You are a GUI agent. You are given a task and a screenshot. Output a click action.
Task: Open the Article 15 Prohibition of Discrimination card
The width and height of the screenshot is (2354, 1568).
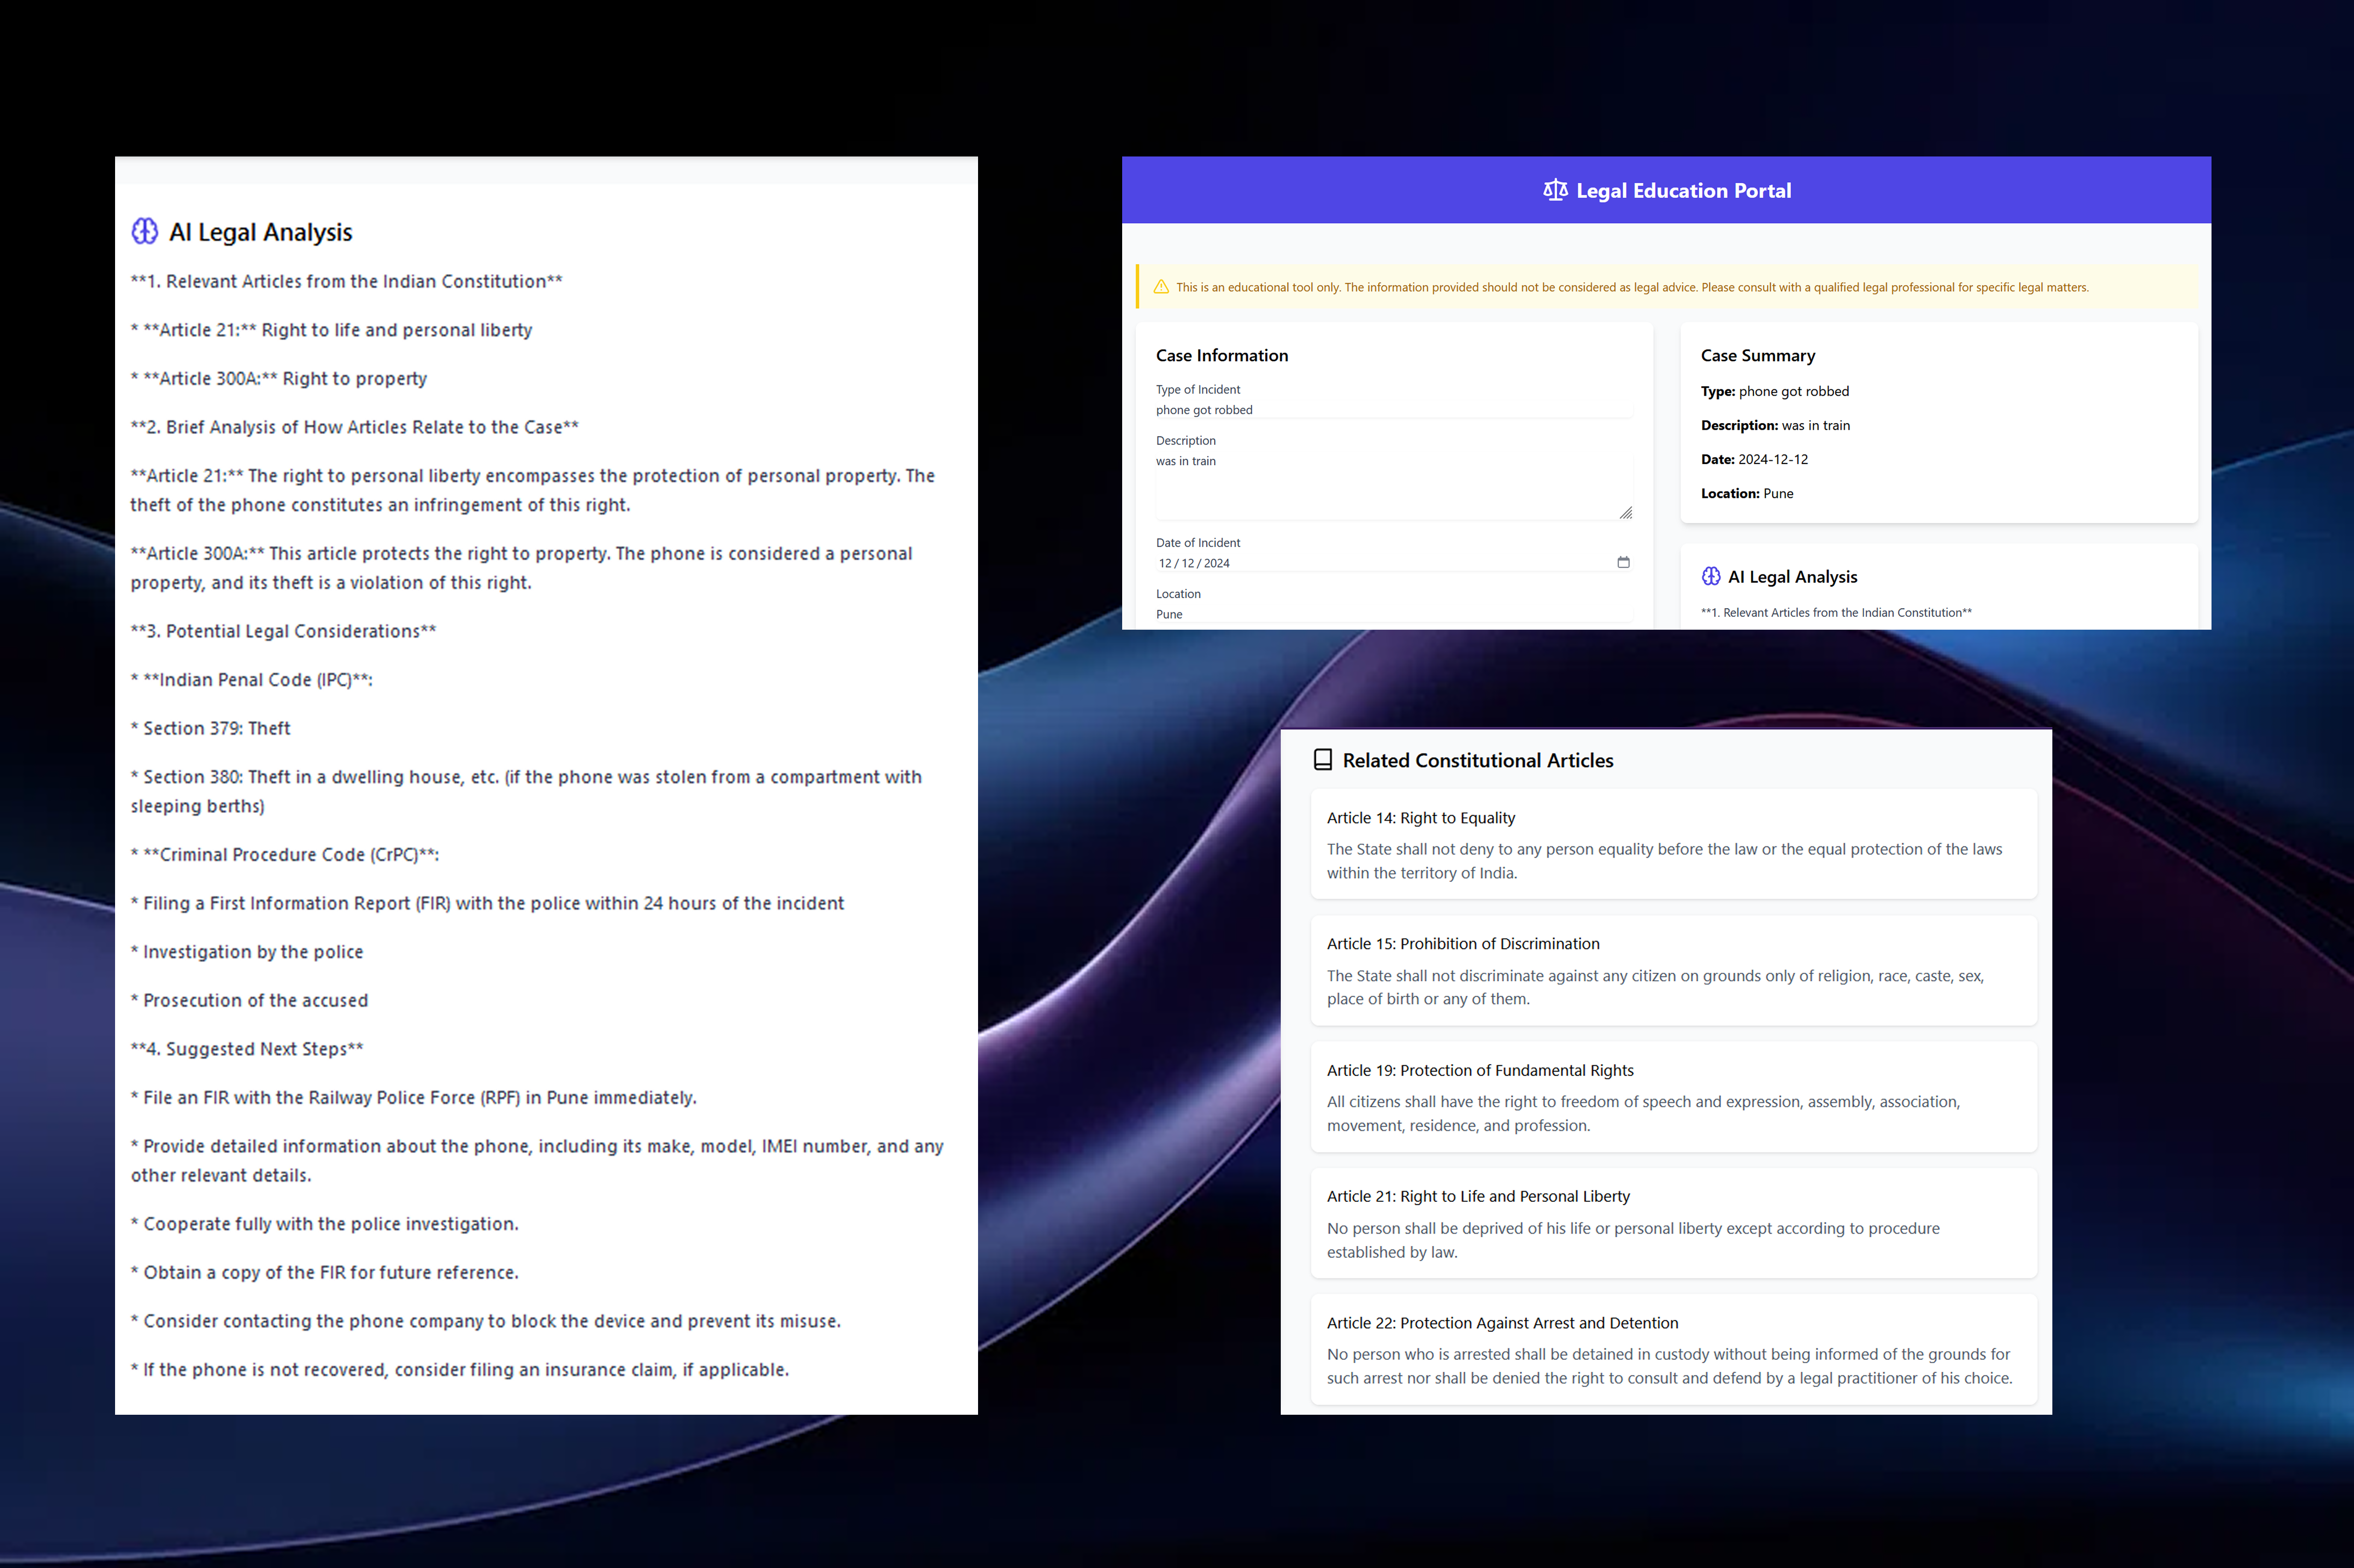coord(1673,970)
